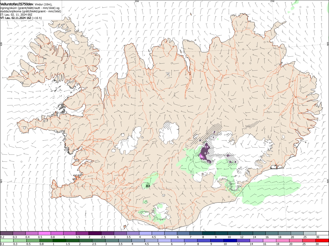The width and height of the screenshot is (329, 246).
Task: Click the upper legend swatch labeled 14
Action: click(259, 233)
